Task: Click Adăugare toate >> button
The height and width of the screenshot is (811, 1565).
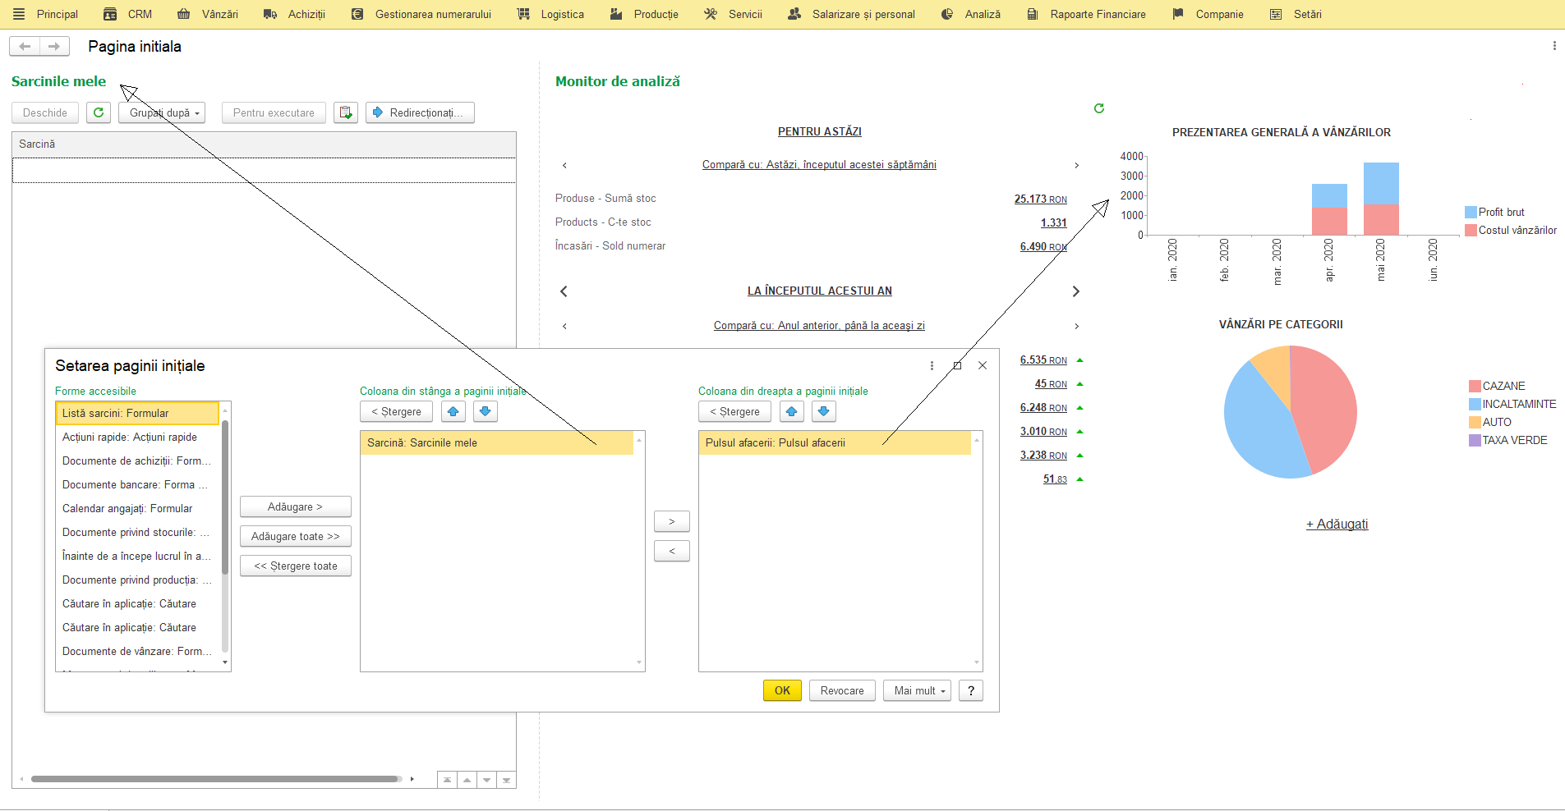Action: (x=295, y=536)
